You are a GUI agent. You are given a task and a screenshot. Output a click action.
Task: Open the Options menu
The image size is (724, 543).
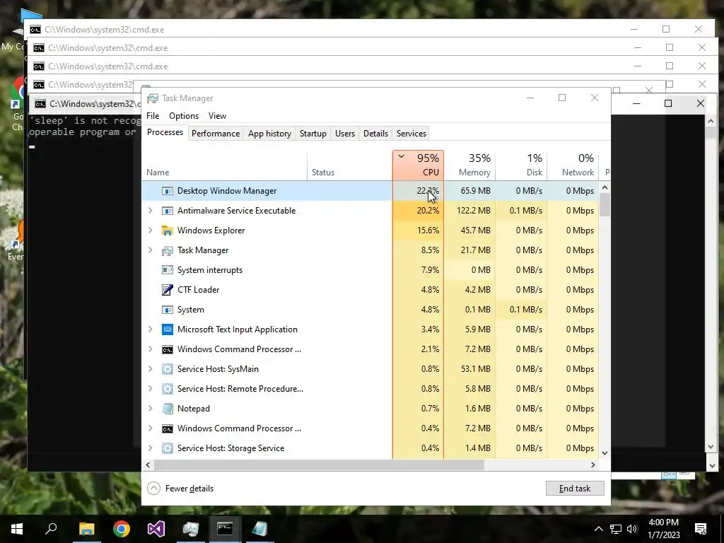click(x=184, y=116)
